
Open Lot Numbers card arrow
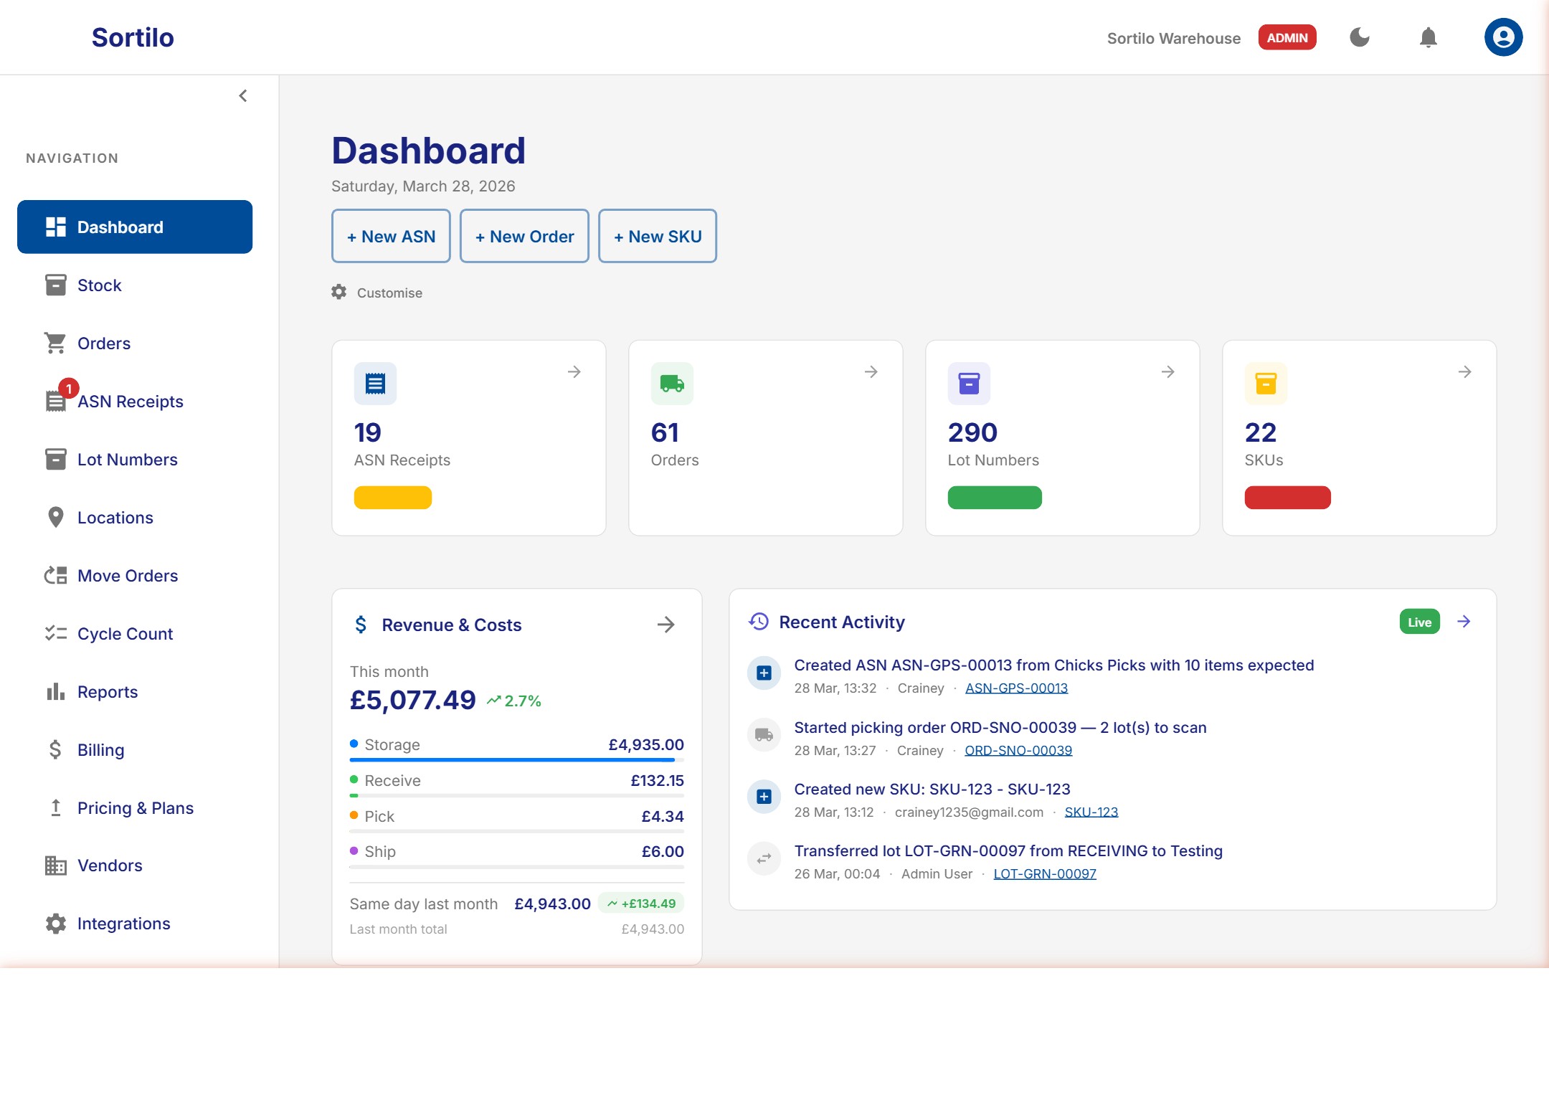1168,371
